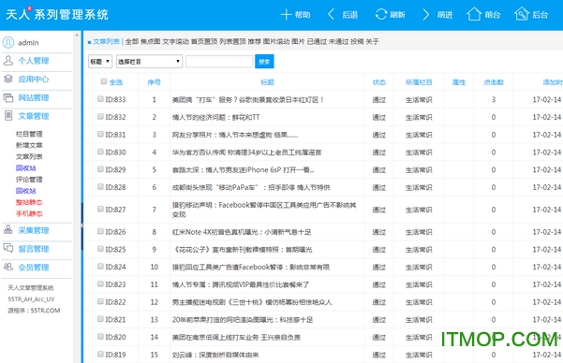Open the 前台 home icon
The width and height of the screenshot is (563, 363).
[x=474, y=14]
